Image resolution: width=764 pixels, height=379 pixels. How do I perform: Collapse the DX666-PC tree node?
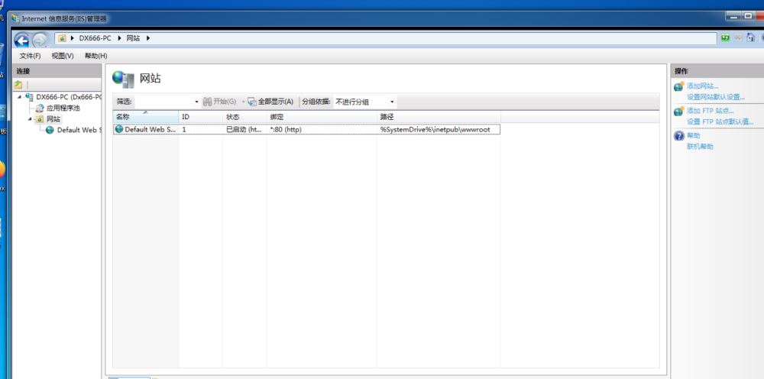coord(20,97)
